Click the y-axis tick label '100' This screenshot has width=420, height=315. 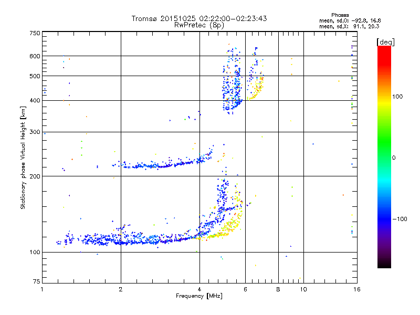coord(35,253)
